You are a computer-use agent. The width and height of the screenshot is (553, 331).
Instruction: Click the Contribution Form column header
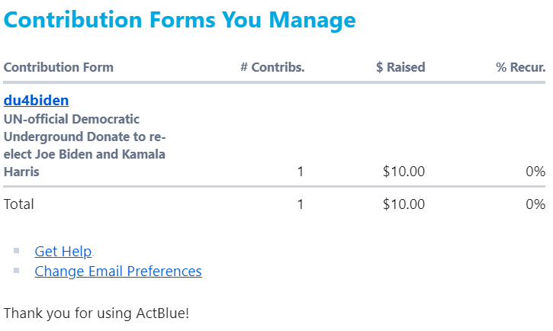click(59, 67)
